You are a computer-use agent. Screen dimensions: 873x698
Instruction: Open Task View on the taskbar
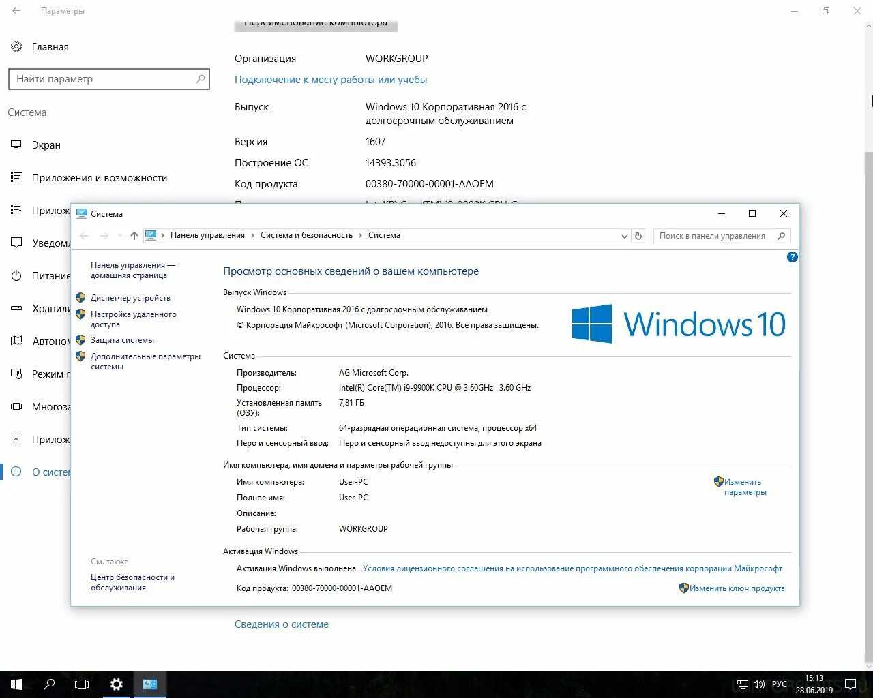point(82,684)
